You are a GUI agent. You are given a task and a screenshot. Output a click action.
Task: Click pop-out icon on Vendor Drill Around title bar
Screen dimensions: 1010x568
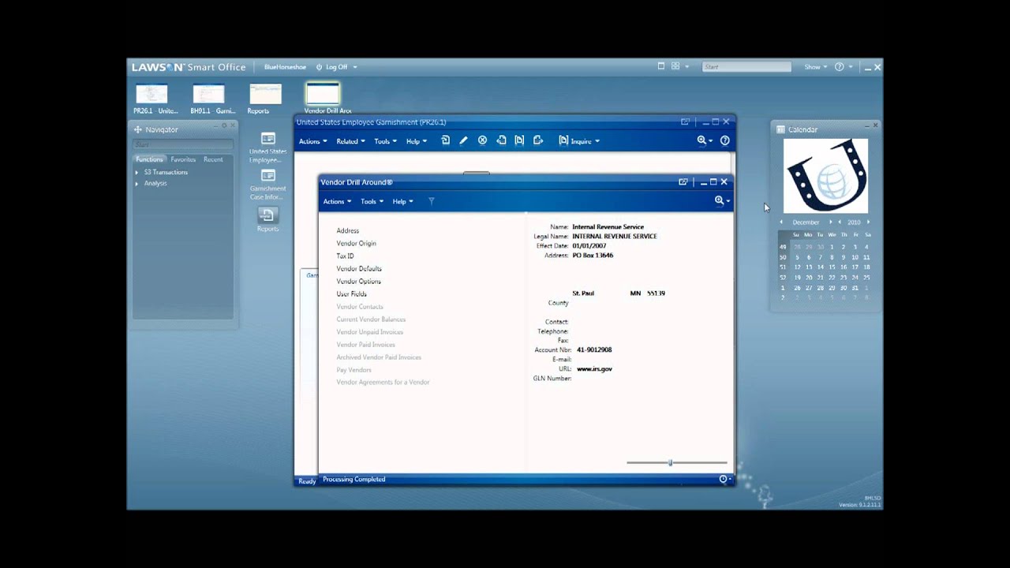pyautogui.click(x=683, y=181)
